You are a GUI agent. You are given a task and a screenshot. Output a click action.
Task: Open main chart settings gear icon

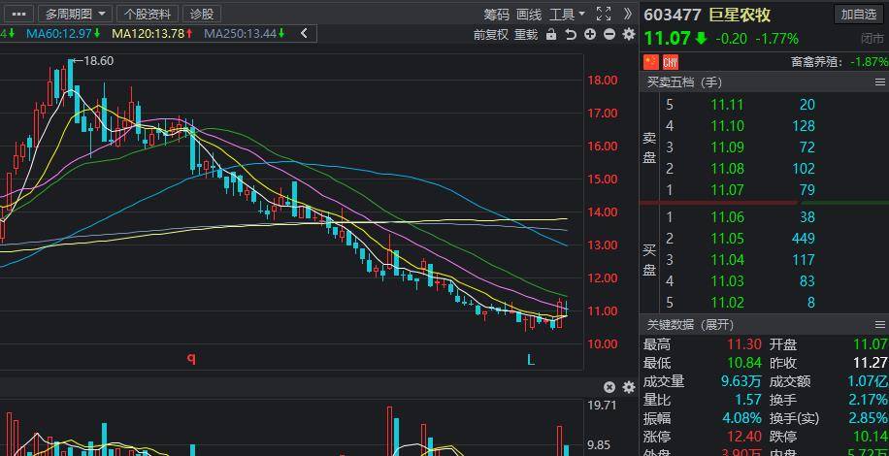[x=628, y=34]
